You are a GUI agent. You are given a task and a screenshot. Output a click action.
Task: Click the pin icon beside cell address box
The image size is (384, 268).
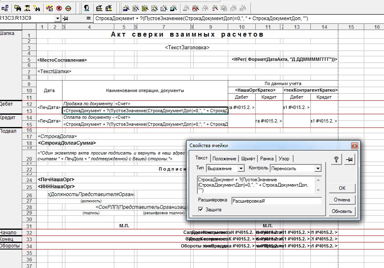65,18
